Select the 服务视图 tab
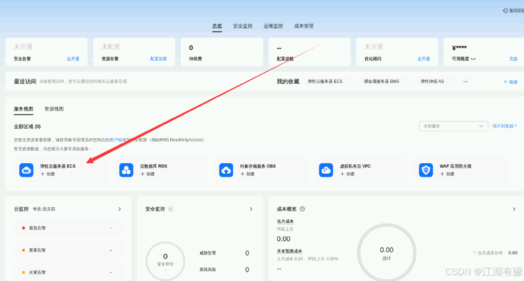Image resolution: width=524 pixels, height=281 pixels. click(x=24, y=109)
